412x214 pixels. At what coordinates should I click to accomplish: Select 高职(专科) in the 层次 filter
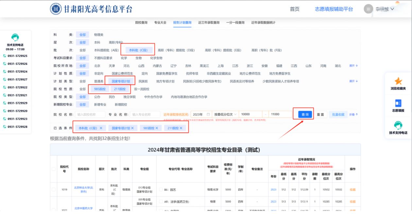[116, 43]
